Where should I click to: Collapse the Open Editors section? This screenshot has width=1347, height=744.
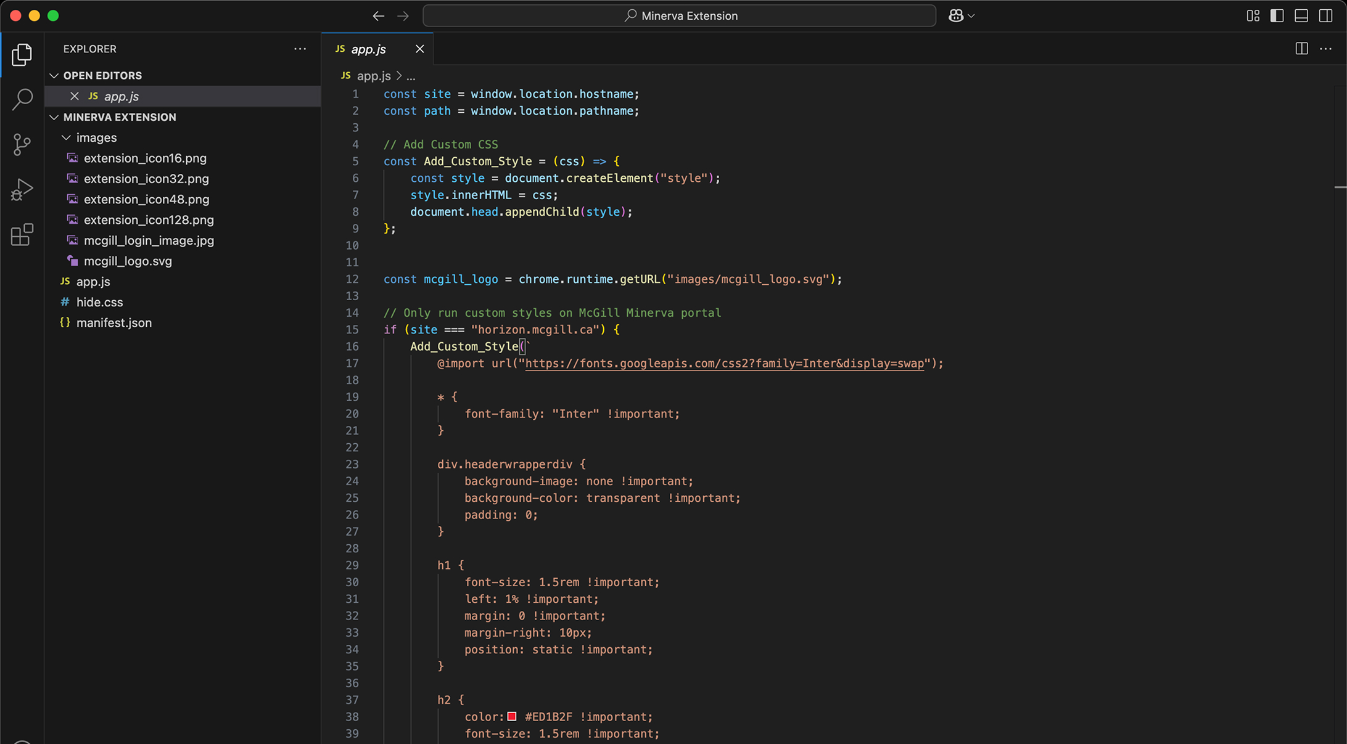54,75
